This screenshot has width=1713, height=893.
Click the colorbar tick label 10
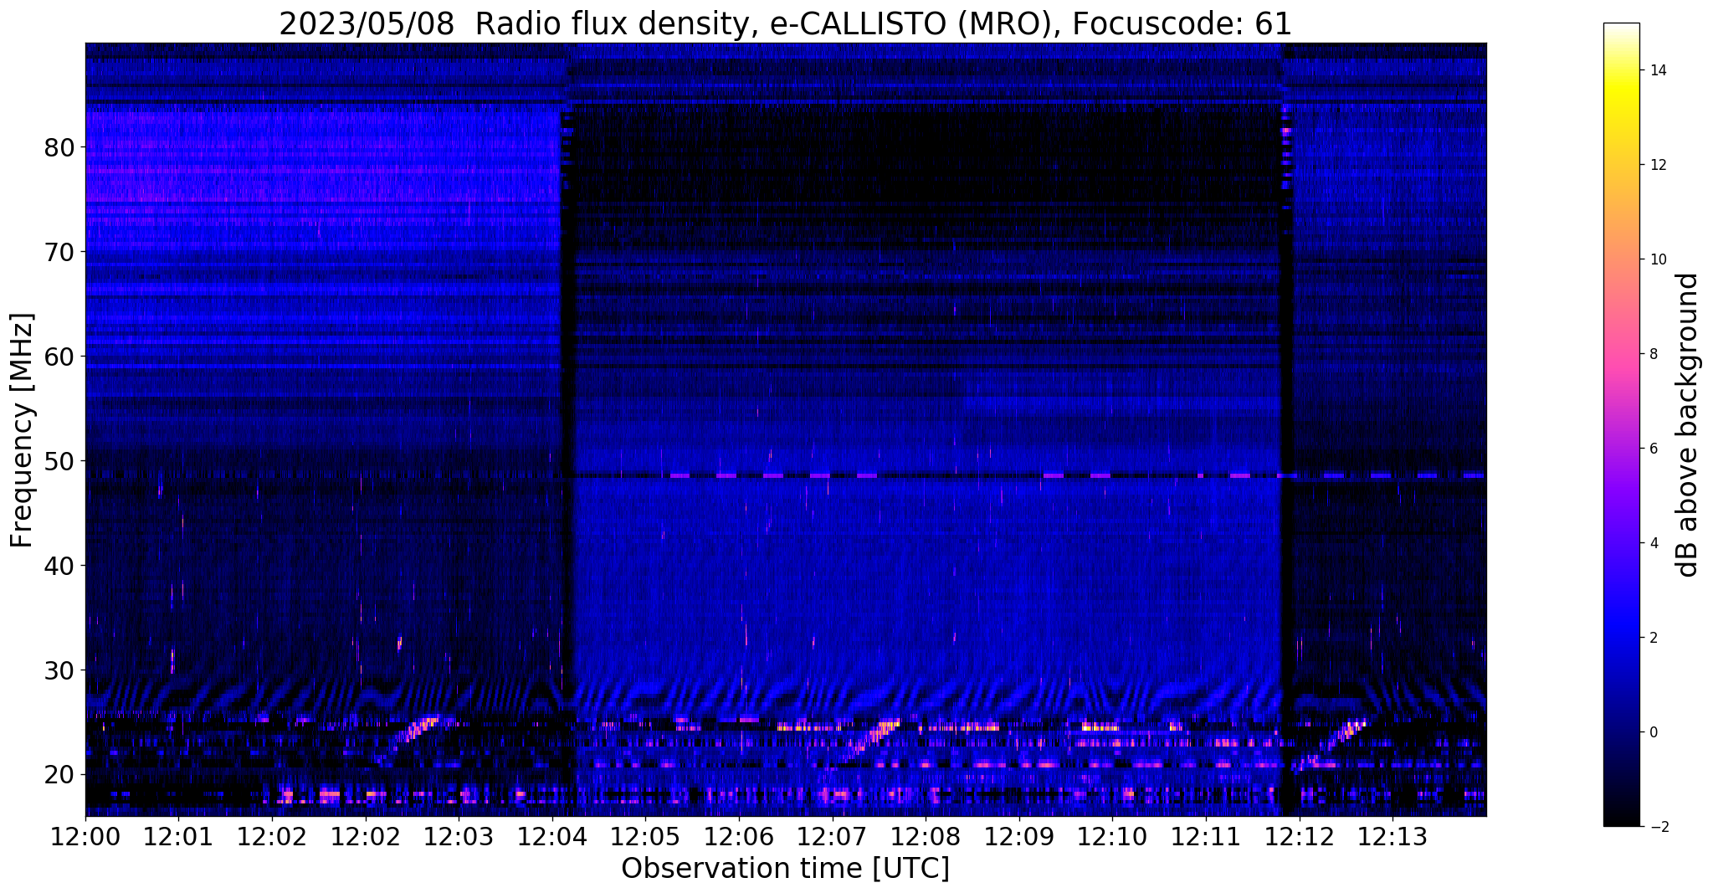point(1658,259)
